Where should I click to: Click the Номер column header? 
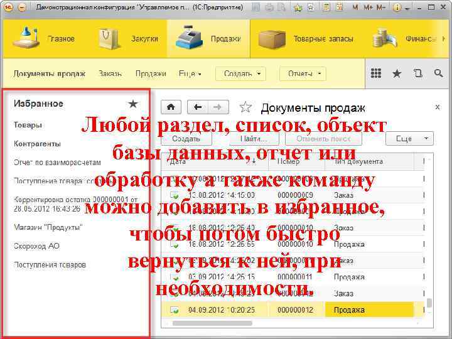[296, 162]
